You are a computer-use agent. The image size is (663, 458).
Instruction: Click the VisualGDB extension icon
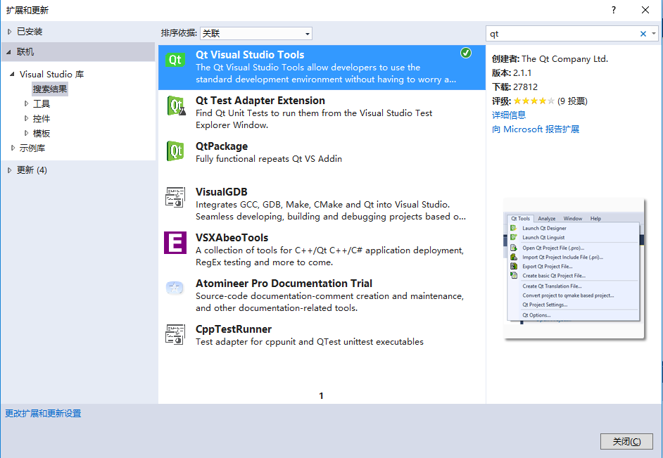click(175, 197)
